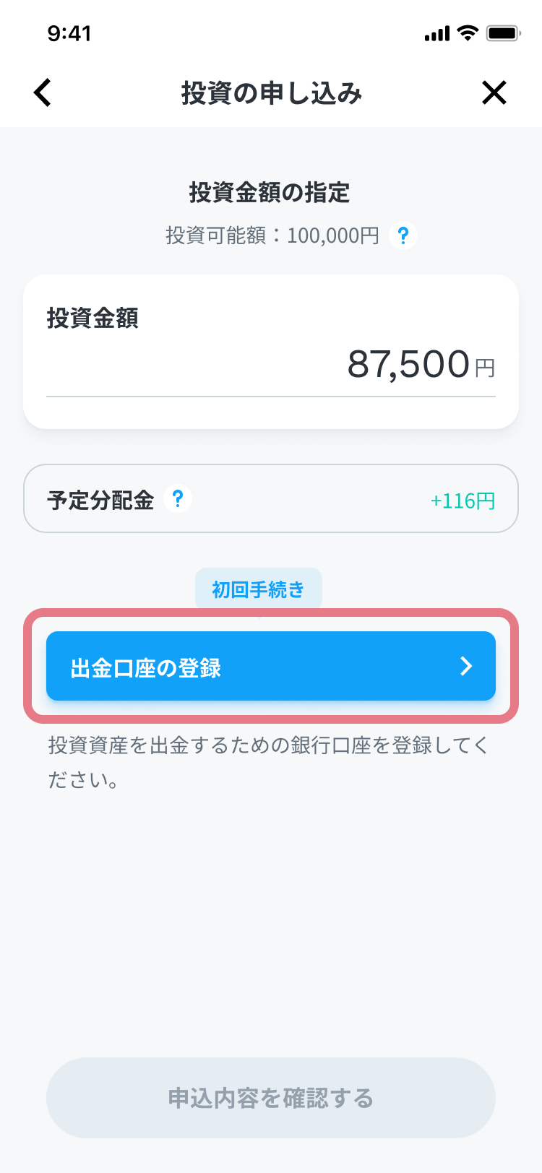Image resolution: width=542 pixels, height=1173 pixels.
Task: Tap the bank account registration description text
Action: click(x=269, y=763)
